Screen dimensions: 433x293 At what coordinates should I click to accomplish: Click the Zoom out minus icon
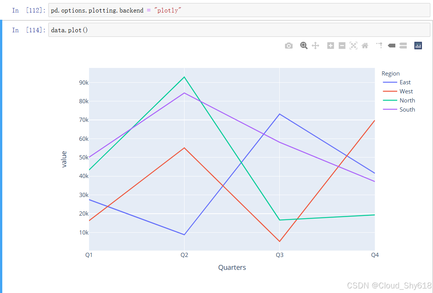tap(342, 46)
